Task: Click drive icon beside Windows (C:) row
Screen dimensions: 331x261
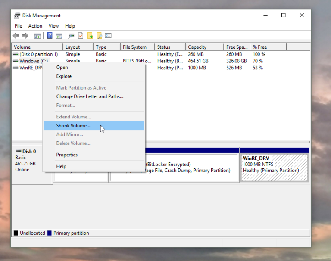Action: pyautogui.click(x=16, y=61)
